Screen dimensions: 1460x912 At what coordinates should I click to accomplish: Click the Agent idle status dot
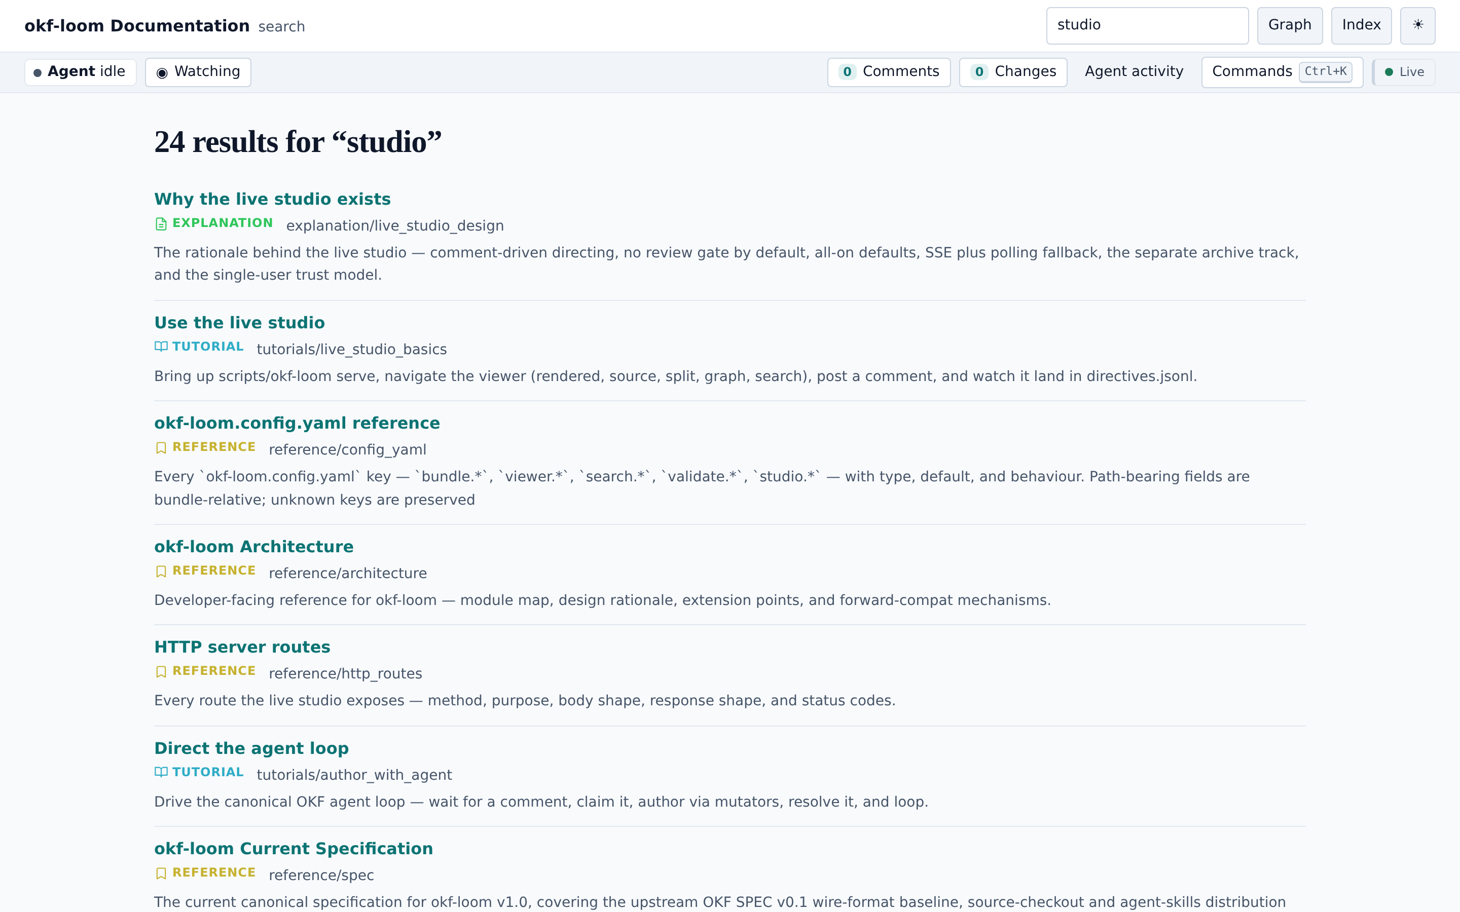click(38, 72)
